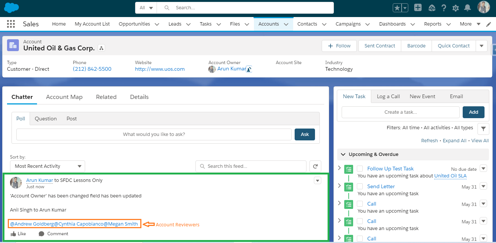This screenshot has width=496, height=243.
Task: Open Global Actions plus icon
Action: pos(418,7)
